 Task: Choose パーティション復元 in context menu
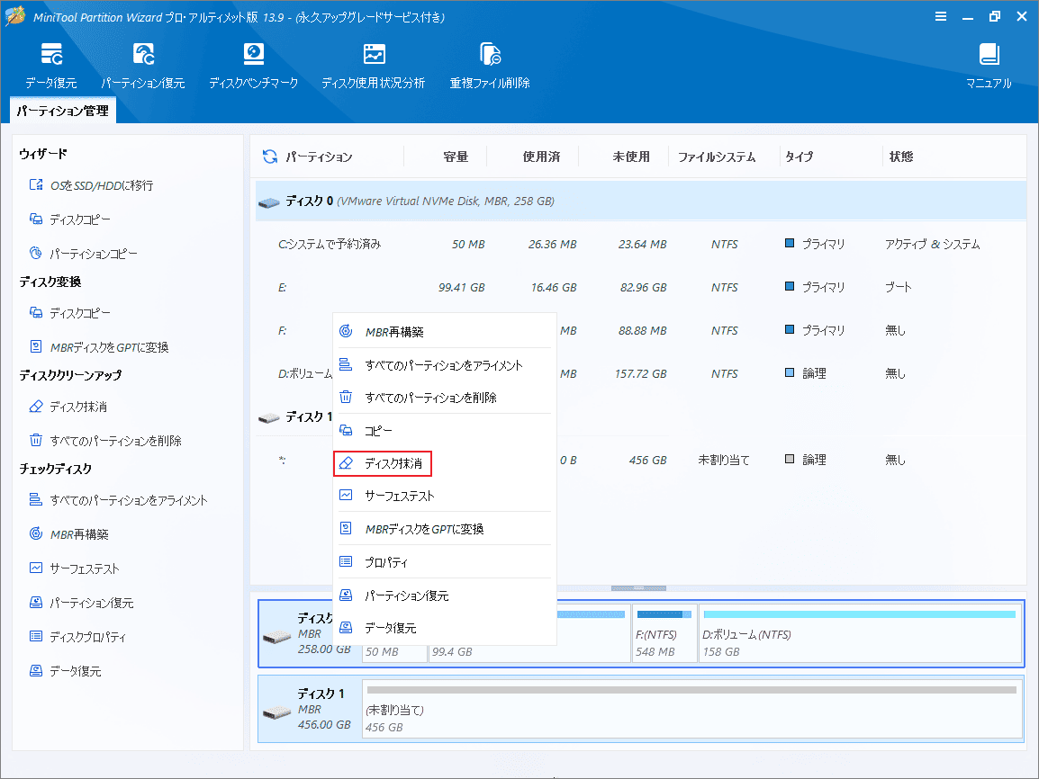(445, 595)
